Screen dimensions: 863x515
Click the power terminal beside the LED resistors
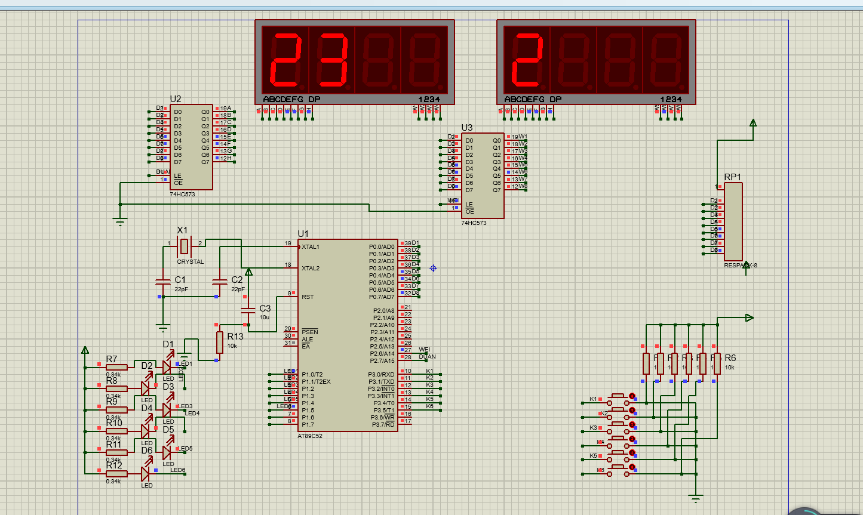point(85,350)
